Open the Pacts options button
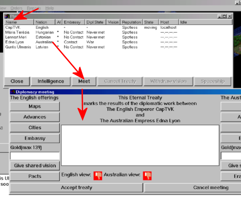241x197 pixels. click(35, 177)
